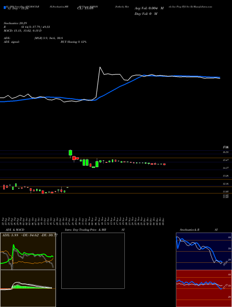Click the 13.26 price axis label
The height and width of the screenshot is (307, 232).
[x=226, y=176]
